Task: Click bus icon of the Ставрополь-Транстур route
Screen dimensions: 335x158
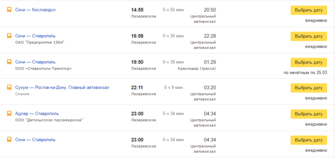Action: [9, 62]
